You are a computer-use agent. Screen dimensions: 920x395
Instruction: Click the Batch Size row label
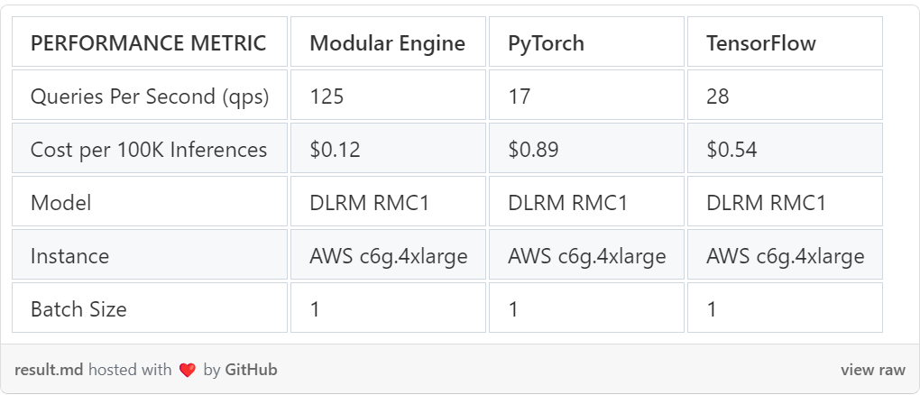click(x=150, y=308)
